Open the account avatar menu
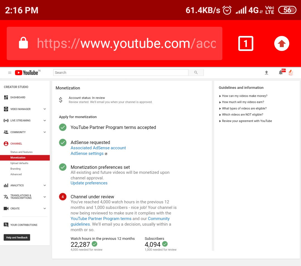Screen dimensions: 301x266 291,72
